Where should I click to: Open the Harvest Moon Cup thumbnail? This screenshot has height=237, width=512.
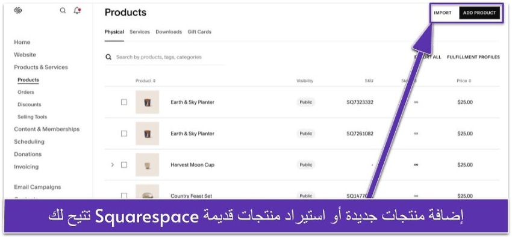[x=147, y=165]
